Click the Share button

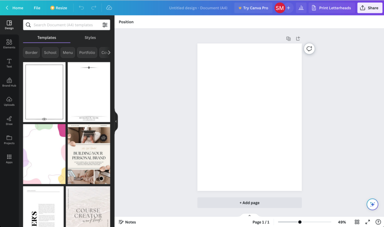pyautogui.click(x=369, y=8)
